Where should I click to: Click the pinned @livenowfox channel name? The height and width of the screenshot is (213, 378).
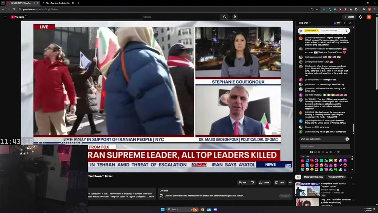311,31
